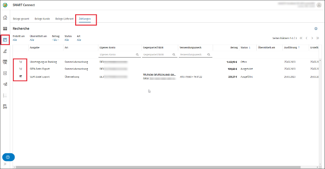Switch to Belege gesamt tab
This screenshot has height=169, width=325.
tap(21, 19)
